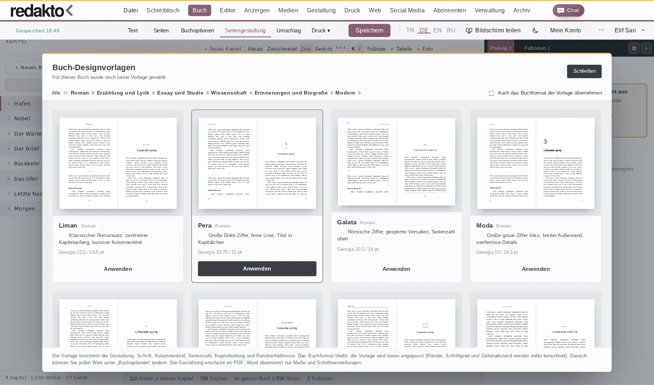Apply the Galata template
The height and width of the screenshot is (385, 654).
click(396, 269)
